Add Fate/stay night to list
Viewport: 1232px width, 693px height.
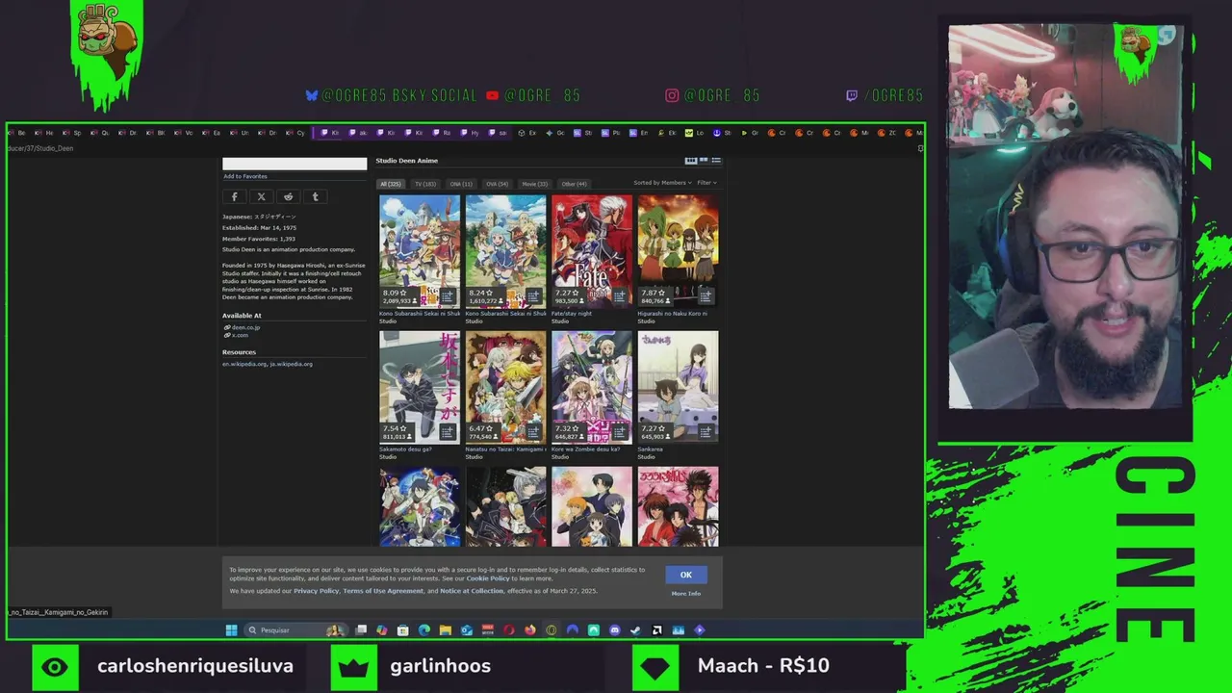[619, 296]
